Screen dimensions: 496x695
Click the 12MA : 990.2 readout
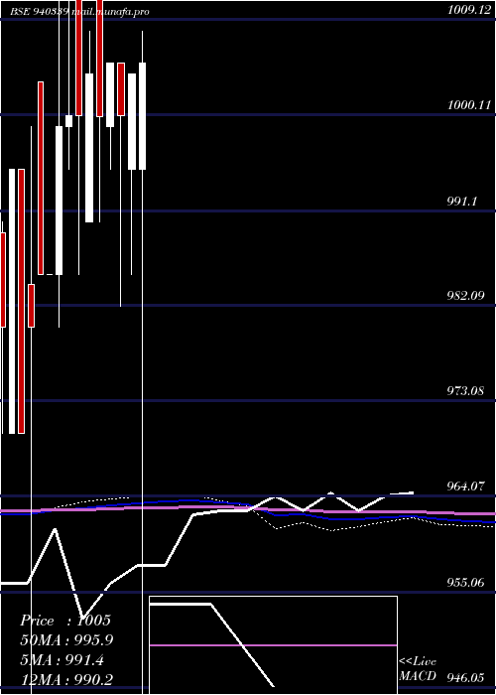[66, 680]
